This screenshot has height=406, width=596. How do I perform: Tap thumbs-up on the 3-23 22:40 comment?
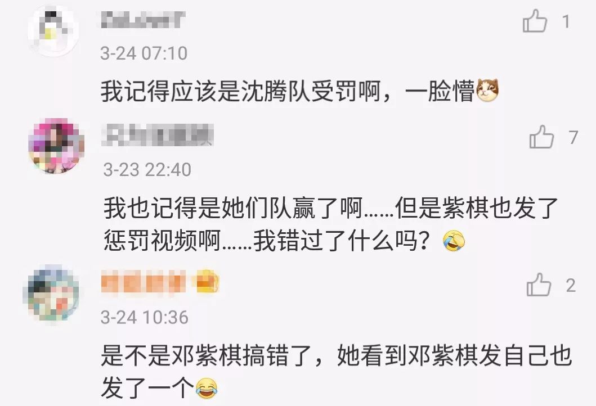(x=541, y=137)
